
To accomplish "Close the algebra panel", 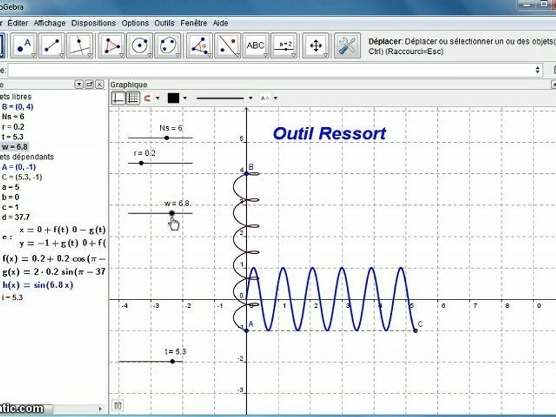I will (x=100, y=85).
